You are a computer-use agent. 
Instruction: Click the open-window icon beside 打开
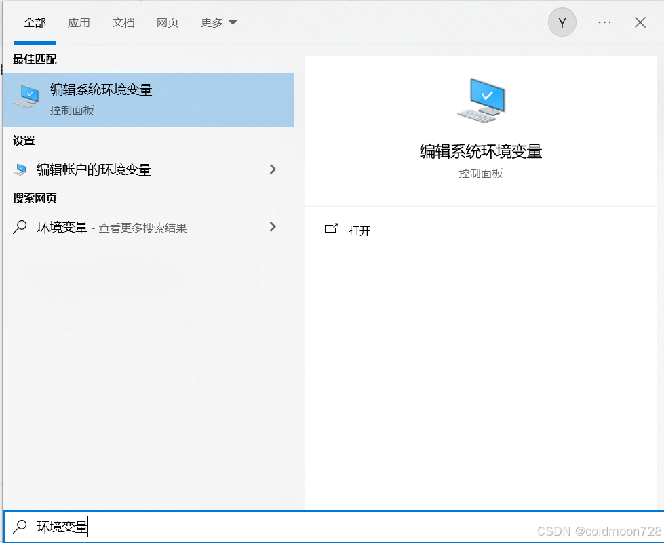click(x=331, y=228)
